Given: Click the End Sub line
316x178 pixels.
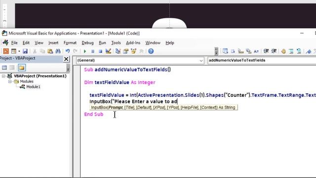Looking at the screenshot, I should click(x=93, y=114).
